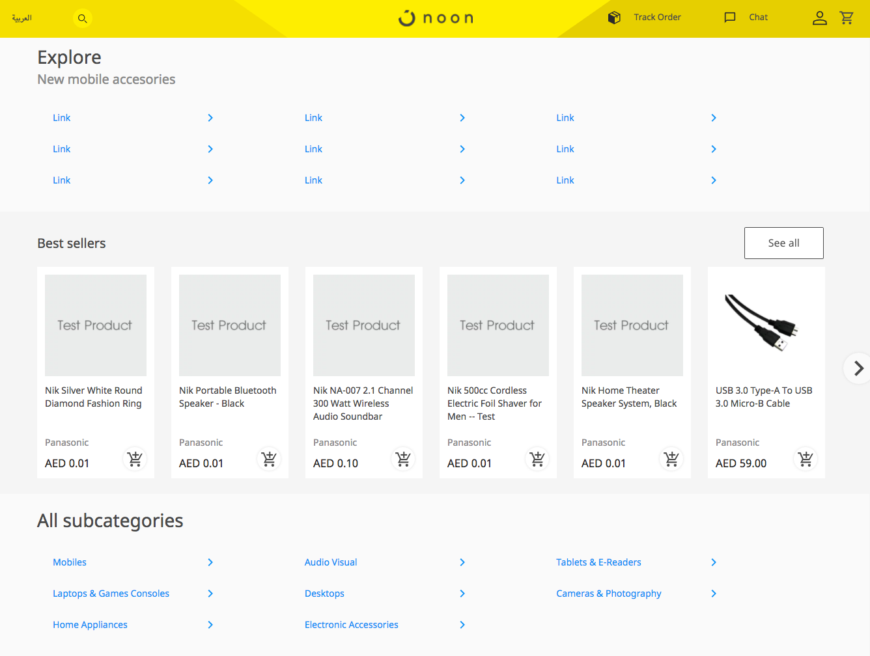Click price 'AED 59.00'
Screen dimensions: 870x656
coord(741,463)
